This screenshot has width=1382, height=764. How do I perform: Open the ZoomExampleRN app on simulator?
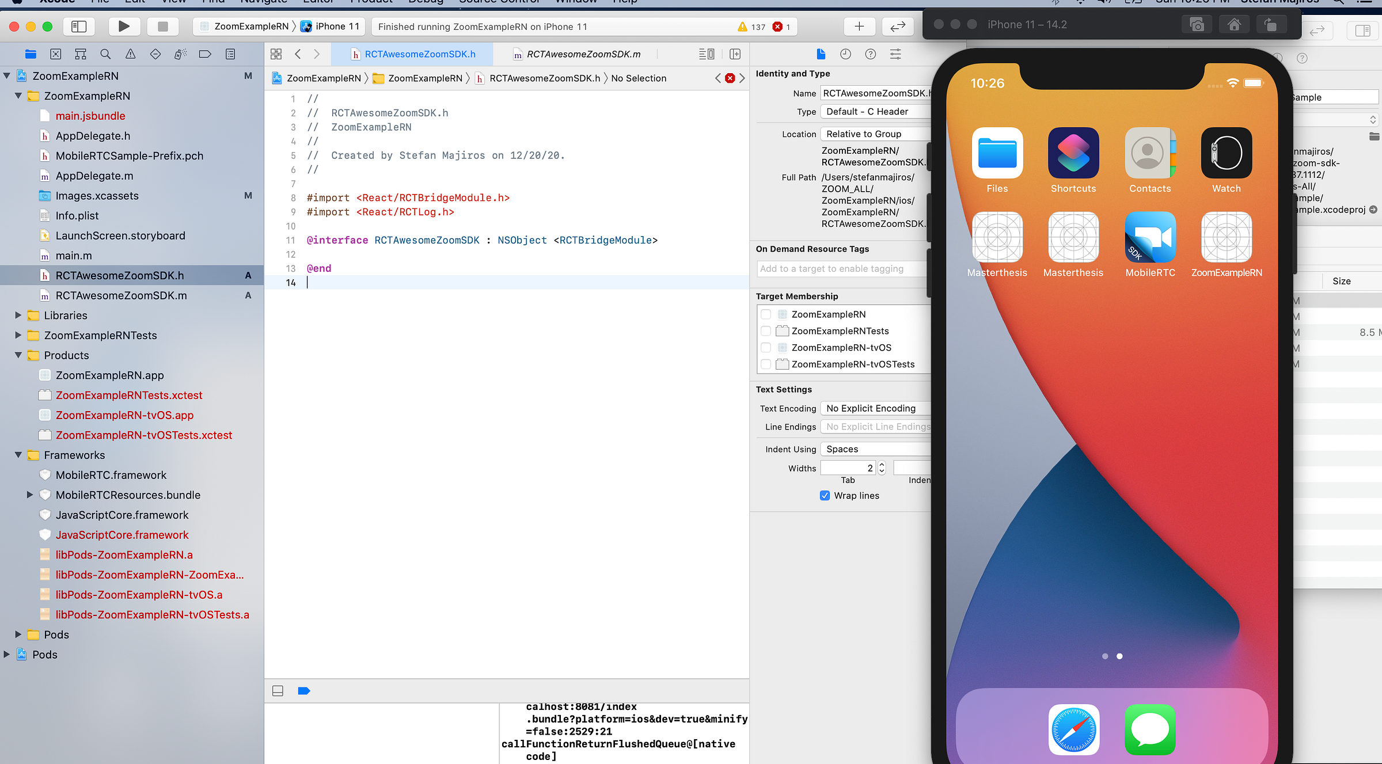1226,237
